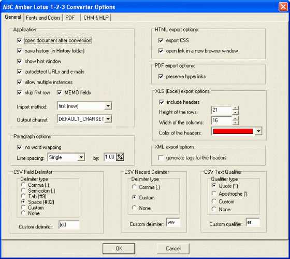290x259 pixels.
Task: Switch to the General tab
Action: tap(12, 17)
